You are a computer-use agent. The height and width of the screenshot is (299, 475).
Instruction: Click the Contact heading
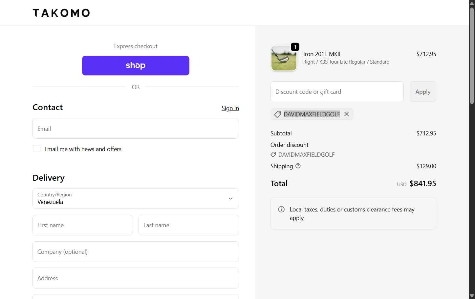coord(48,108)
